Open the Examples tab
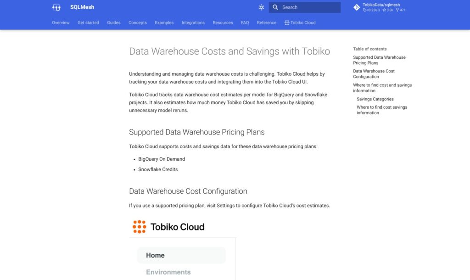This screenshot has height=280, width=470. 164,23
